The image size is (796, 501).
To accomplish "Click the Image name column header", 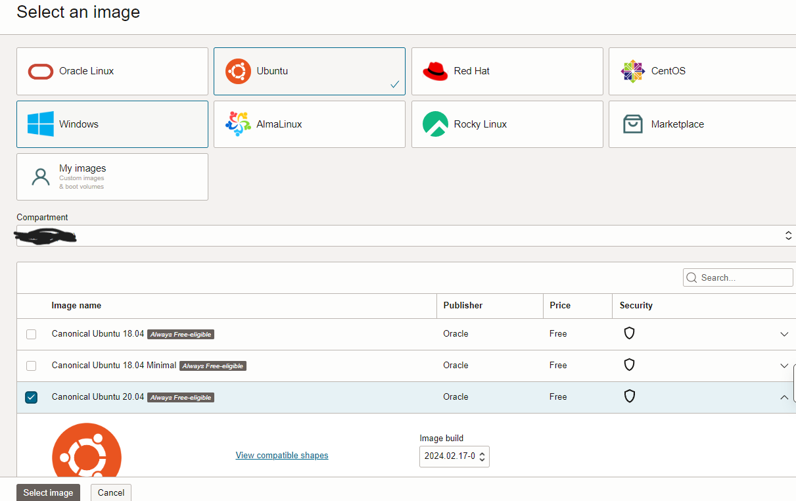I will point(76,305).
